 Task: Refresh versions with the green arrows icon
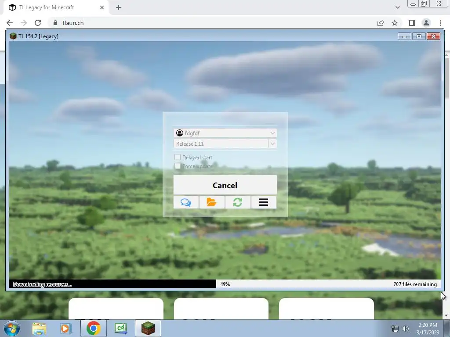pos(238,202)
